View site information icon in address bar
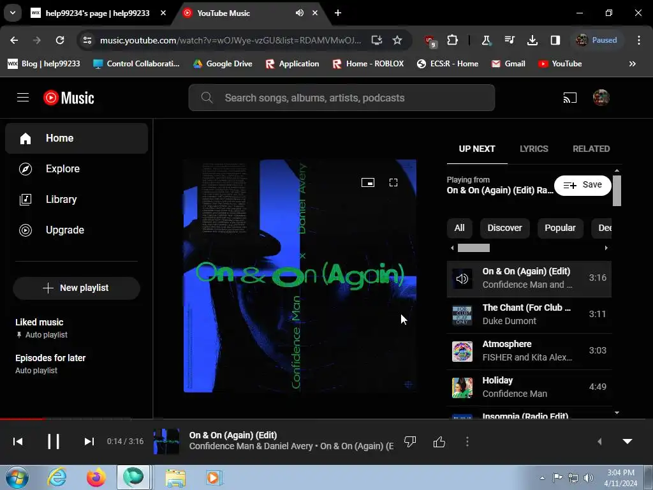 87,40
